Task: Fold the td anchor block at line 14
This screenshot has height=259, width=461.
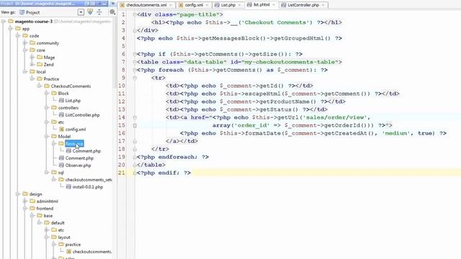Action: (x=135, y=117)
